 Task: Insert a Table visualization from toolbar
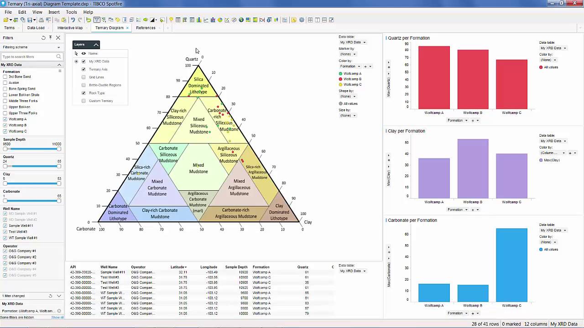coord(178,20)
